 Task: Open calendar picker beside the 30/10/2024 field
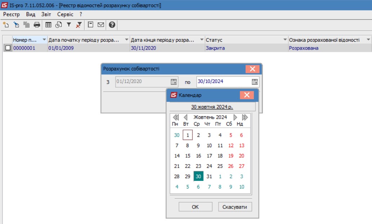(x=255, y=81)
